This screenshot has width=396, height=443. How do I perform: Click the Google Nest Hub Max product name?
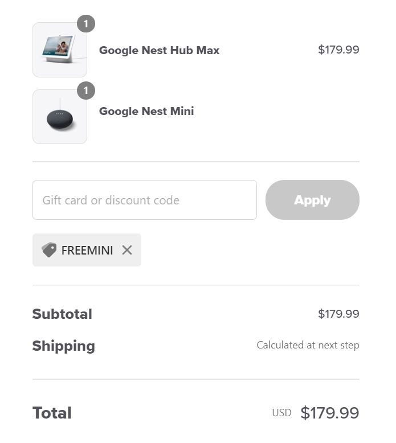point(159,50)
